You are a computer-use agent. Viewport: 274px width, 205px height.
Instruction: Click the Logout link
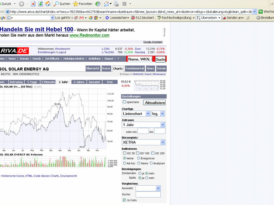62,52
